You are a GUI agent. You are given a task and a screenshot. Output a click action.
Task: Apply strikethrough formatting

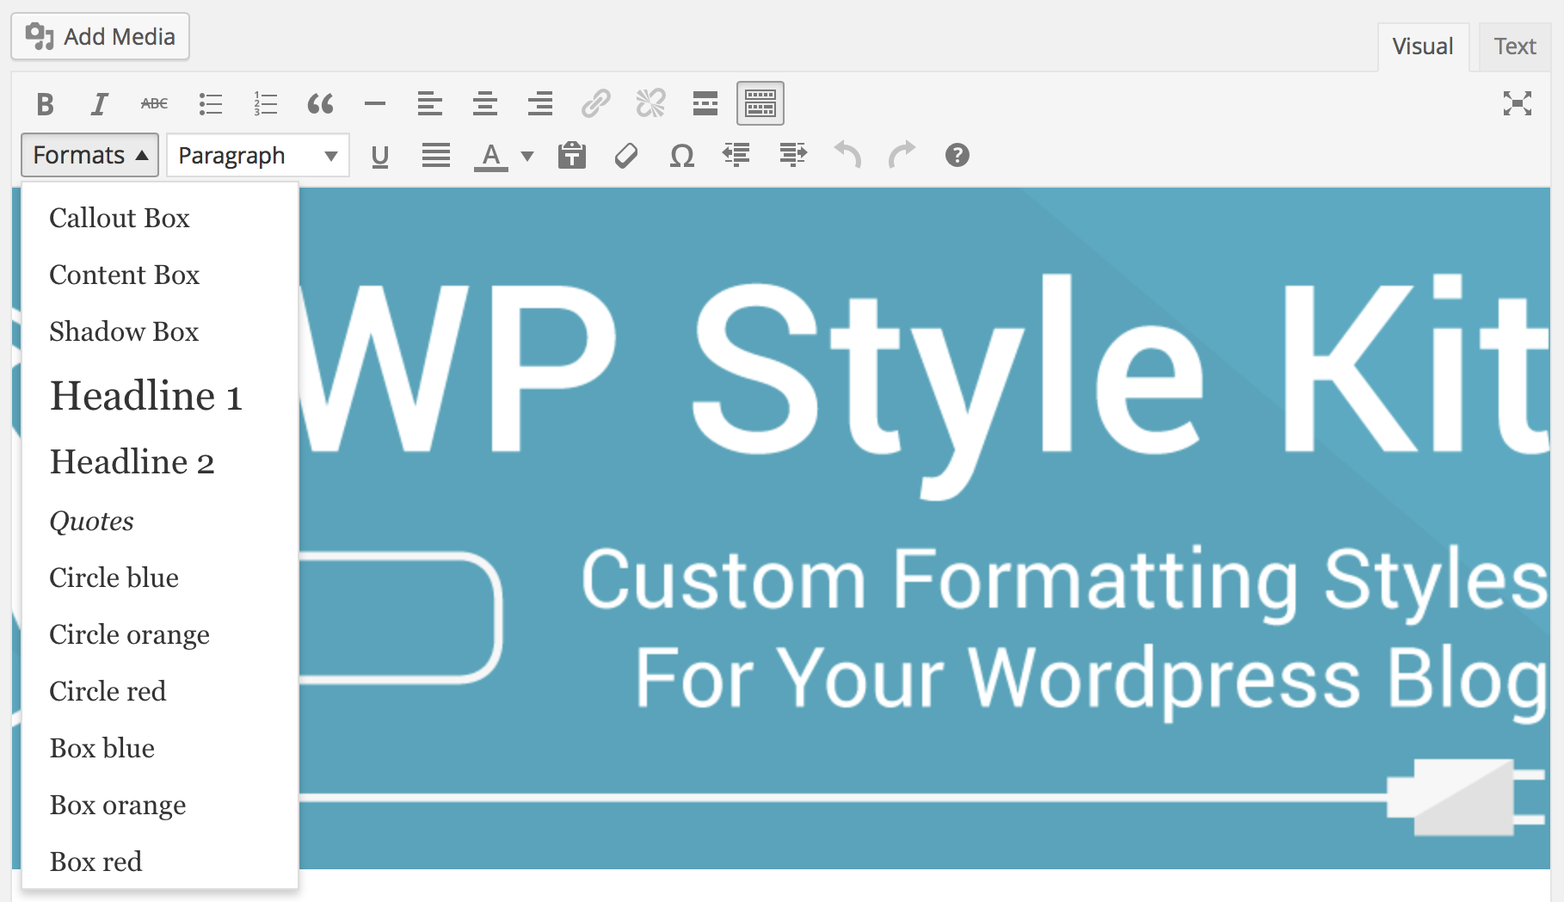click(x=155, y=104)
